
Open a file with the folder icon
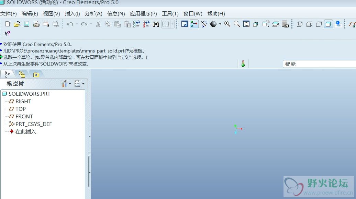(17, 24)
